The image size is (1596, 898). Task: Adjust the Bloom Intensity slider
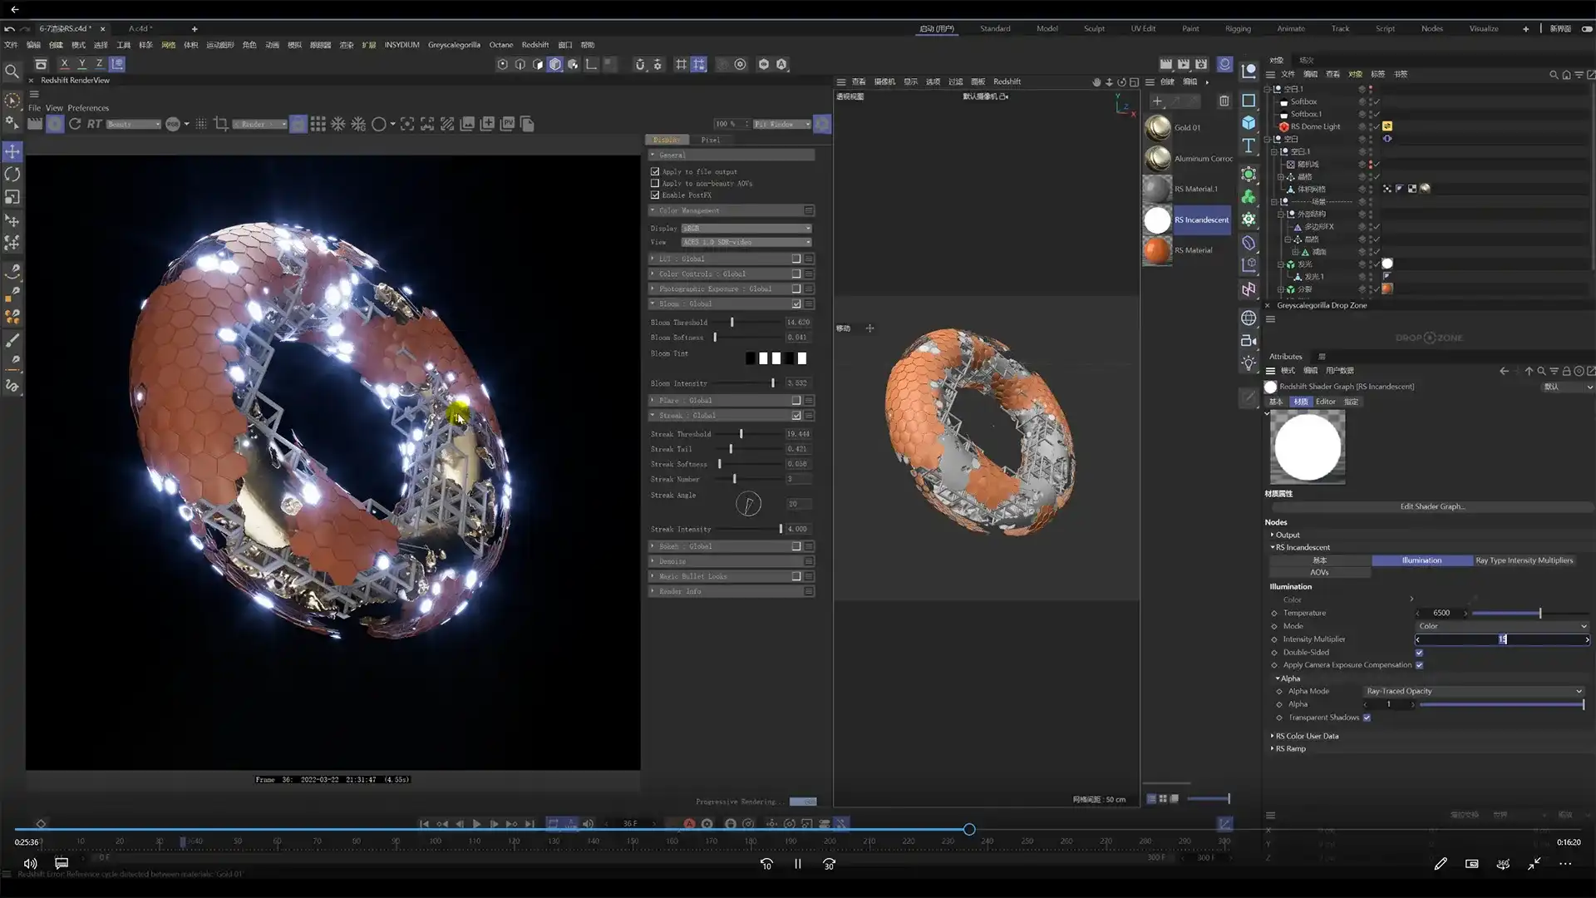point(773,383)
